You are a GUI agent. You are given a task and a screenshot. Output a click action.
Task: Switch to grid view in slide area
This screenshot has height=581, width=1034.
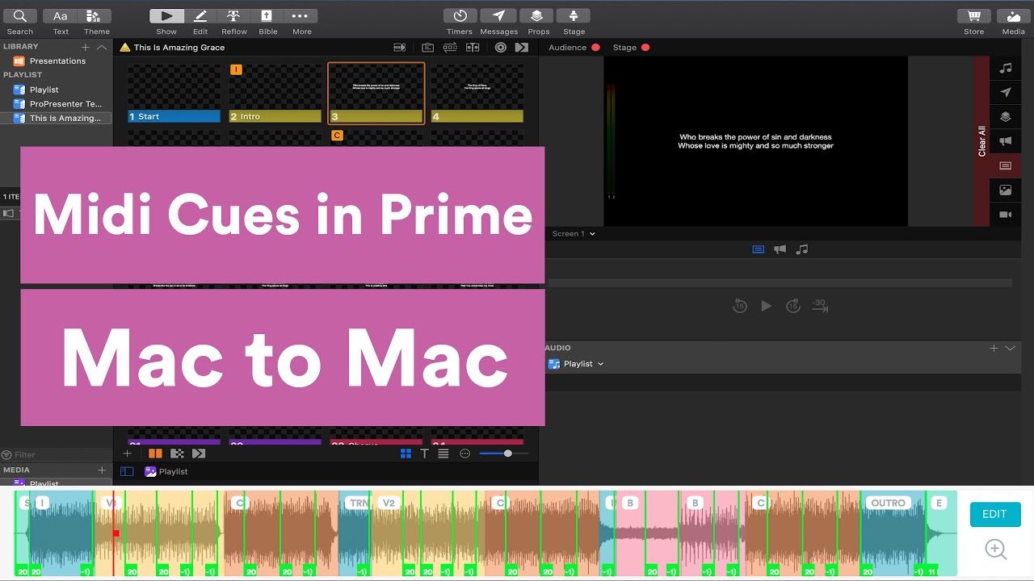pyautogui.click(x=406, y=454)
